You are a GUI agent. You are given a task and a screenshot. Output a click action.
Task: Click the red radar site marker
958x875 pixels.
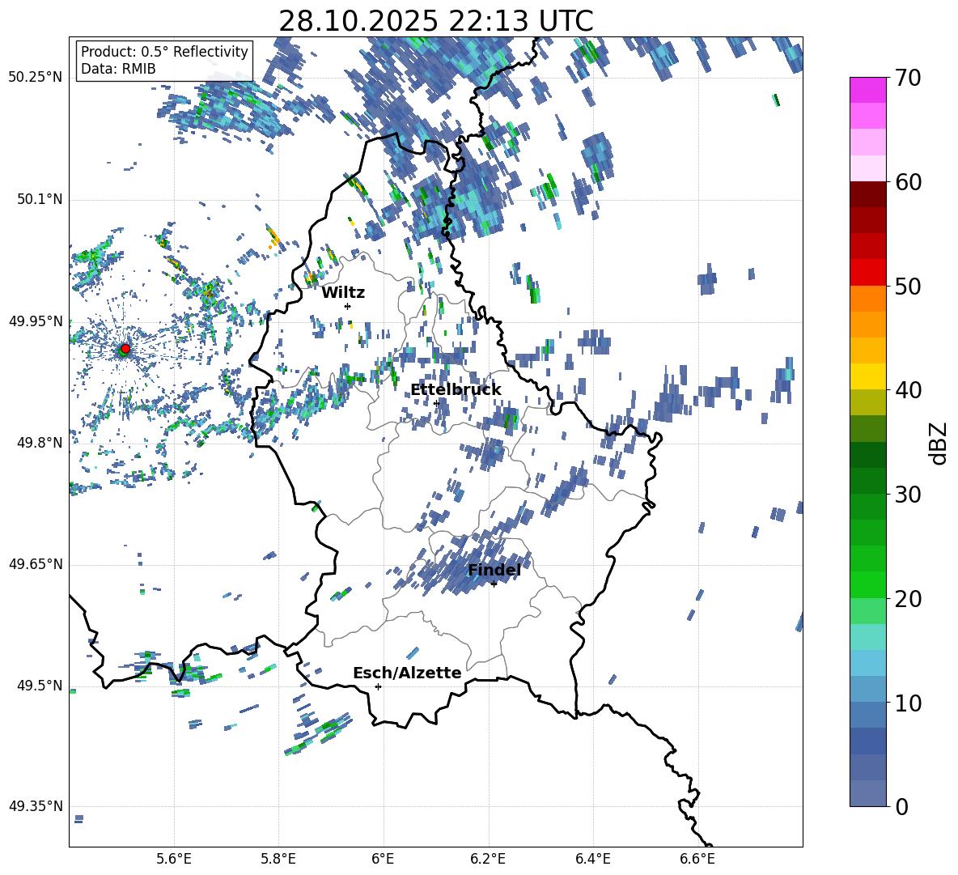(x=125, y=349)
